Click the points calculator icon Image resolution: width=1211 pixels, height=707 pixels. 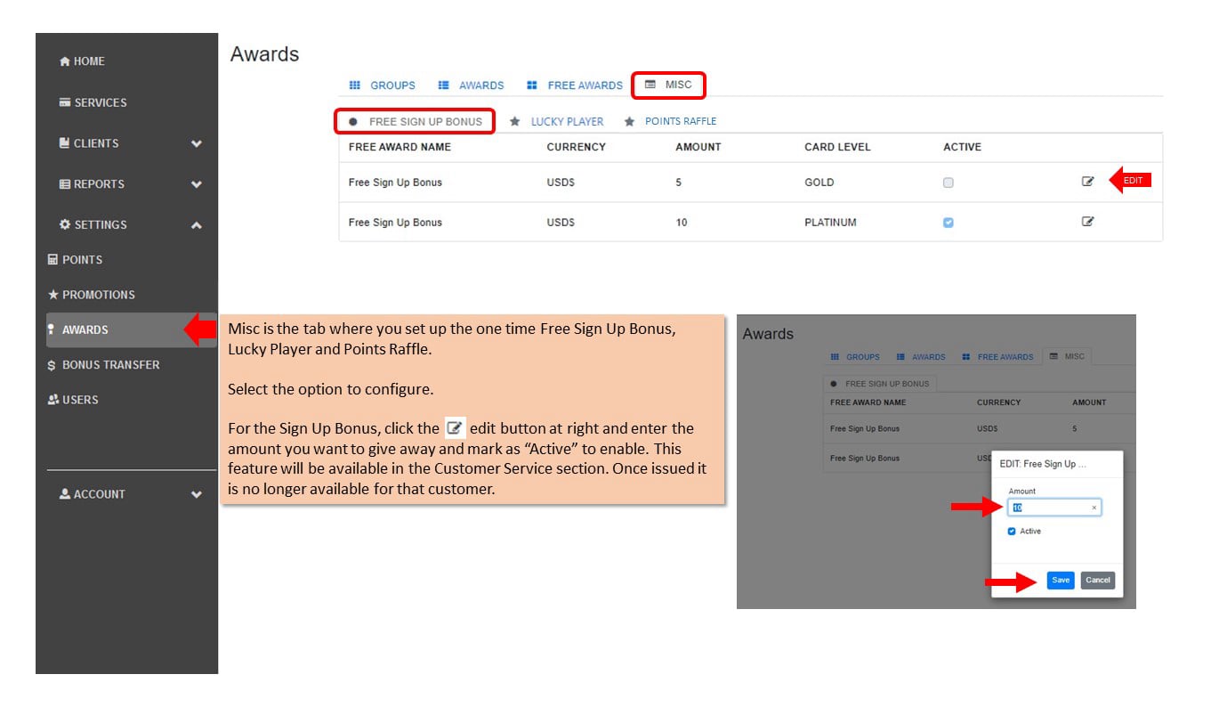52,260
